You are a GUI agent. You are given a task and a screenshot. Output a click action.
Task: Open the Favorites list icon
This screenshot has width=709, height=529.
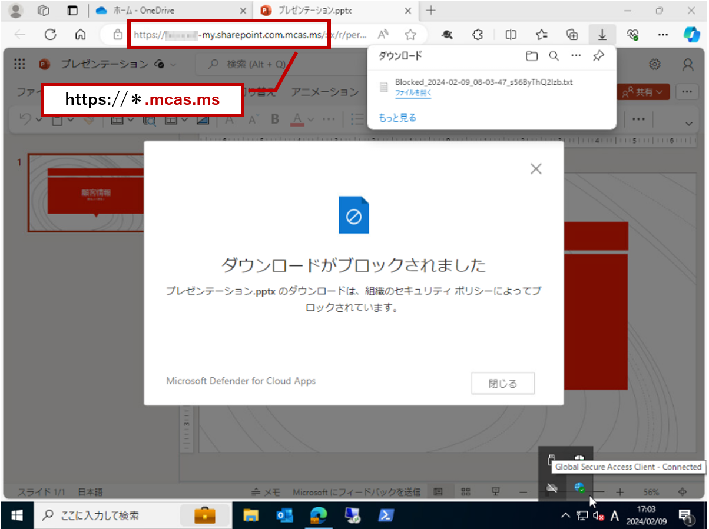542,35
